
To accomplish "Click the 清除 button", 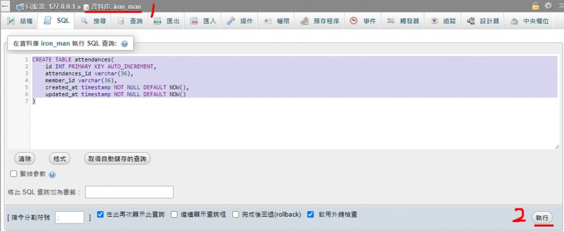I will click(x=25, y=159).
